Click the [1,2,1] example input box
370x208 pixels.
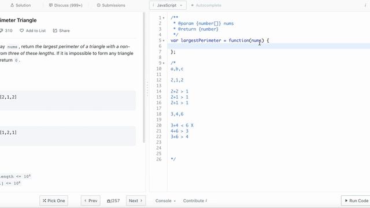click(68, 136)
